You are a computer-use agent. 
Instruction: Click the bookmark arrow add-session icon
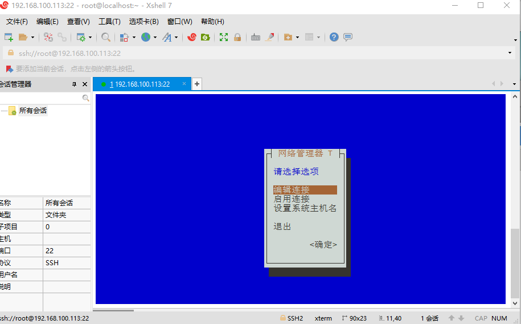(x=10, y=69)
